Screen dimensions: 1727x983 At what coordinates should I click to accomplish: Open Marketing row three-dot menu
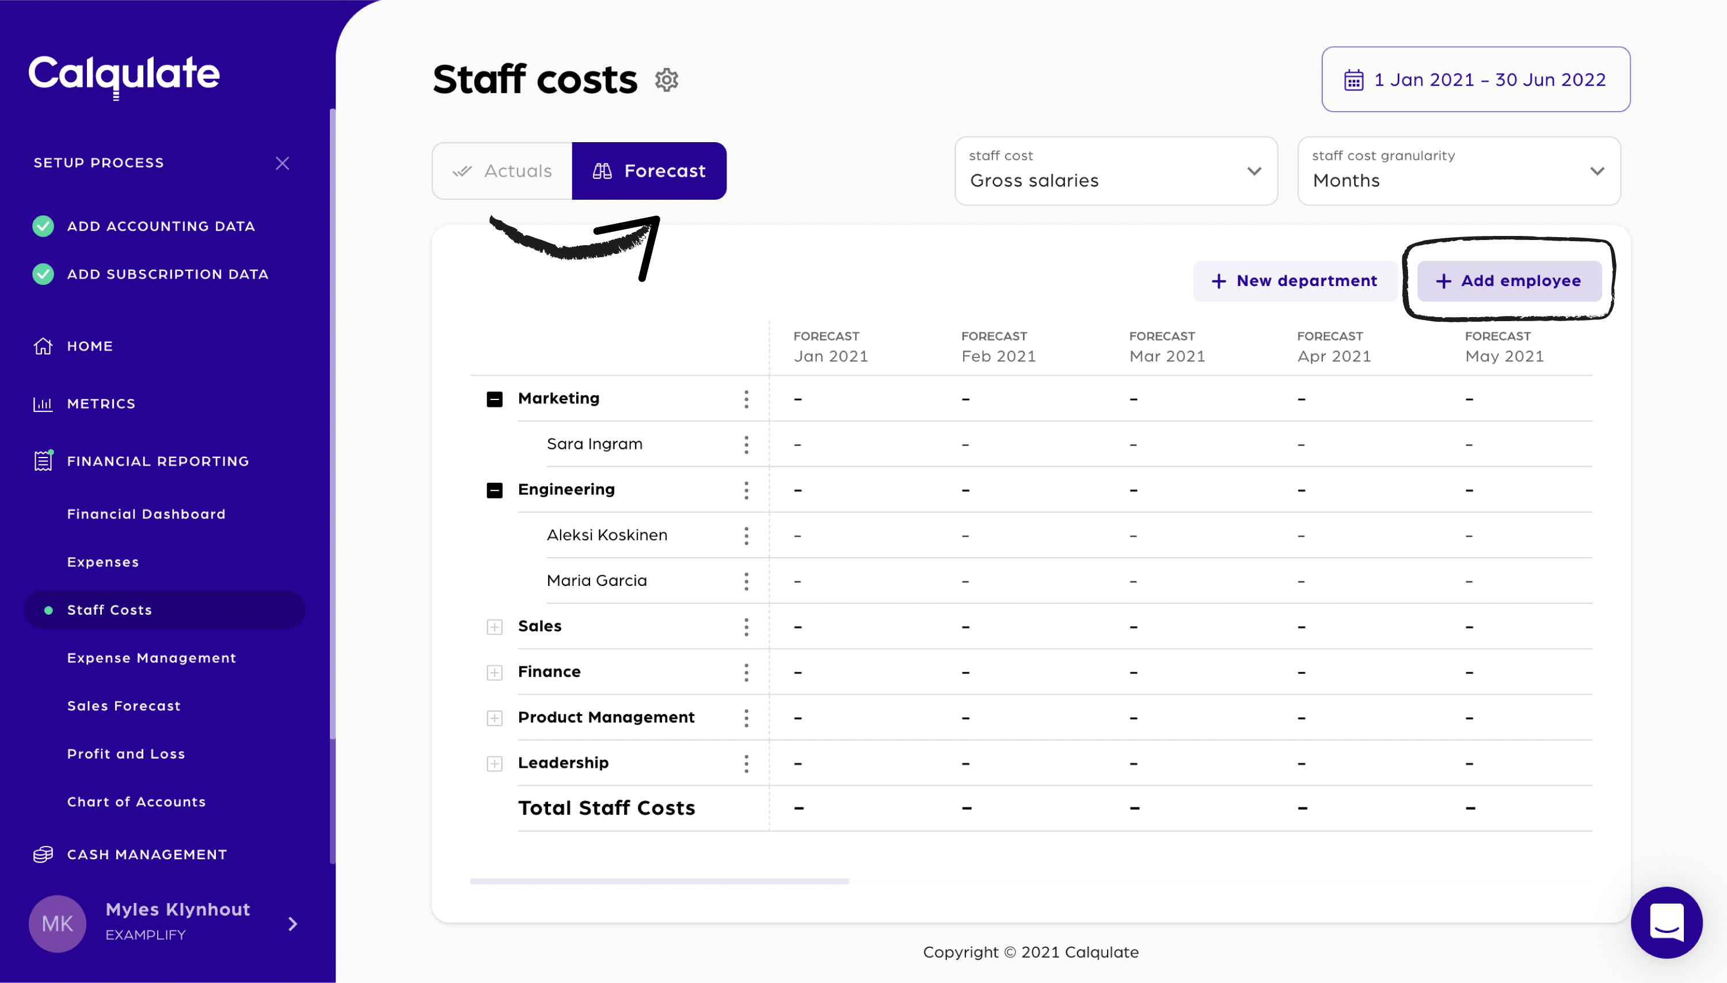point(746,398)
